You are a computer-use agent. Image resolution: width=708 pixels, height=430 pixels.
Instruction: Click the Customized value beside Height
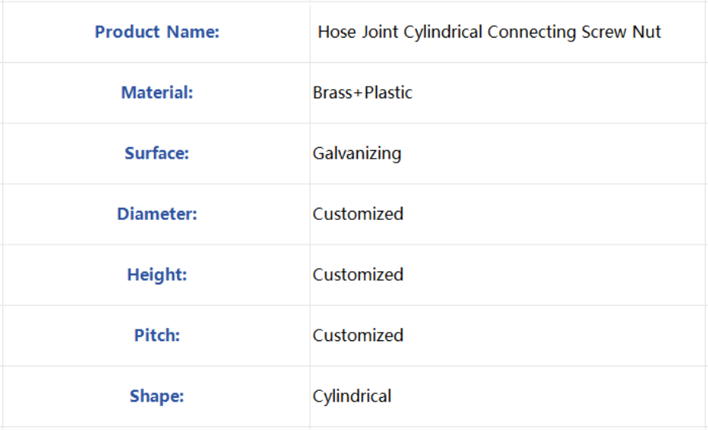point(358,274)
